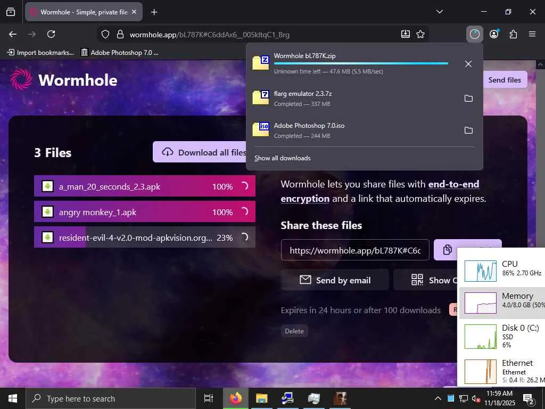Click the Android icon of angry monkey_1.apk
Viewport: 545px width, 409px height.
click(47, 212)
